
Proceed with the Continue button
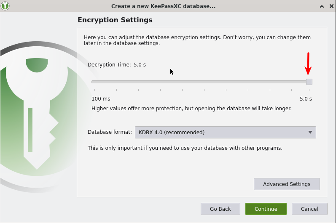tap(266, 209)
